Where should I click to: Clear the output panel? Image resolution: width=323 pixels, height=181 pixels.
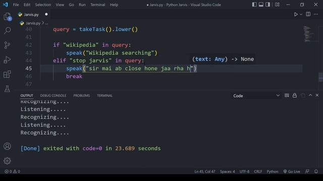tap(287, 96)
